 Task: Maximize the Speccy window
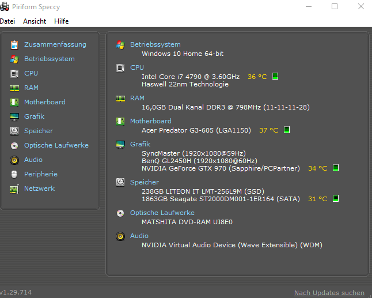pyautogui.click(x=335, y=6)
